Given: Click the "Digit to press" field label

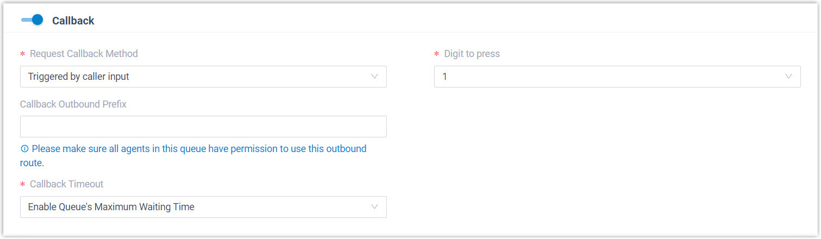Looking at the screenshot, I should tap(472, 54).
